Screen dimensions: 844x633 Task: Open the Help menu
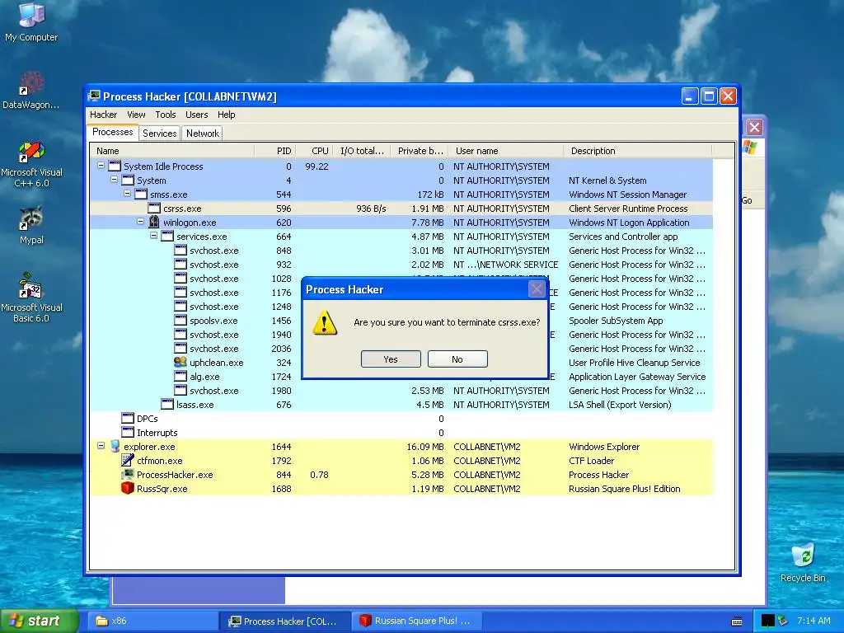click(x=227, y=115)
